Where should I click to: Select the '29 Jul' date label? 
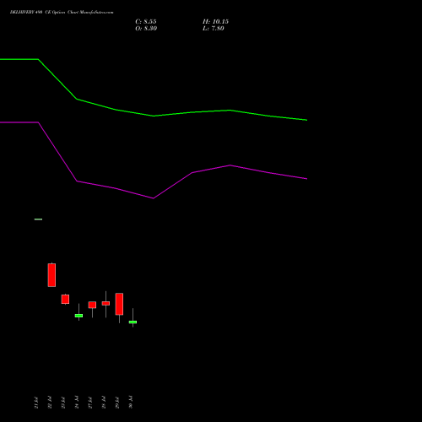pos(117,403)
